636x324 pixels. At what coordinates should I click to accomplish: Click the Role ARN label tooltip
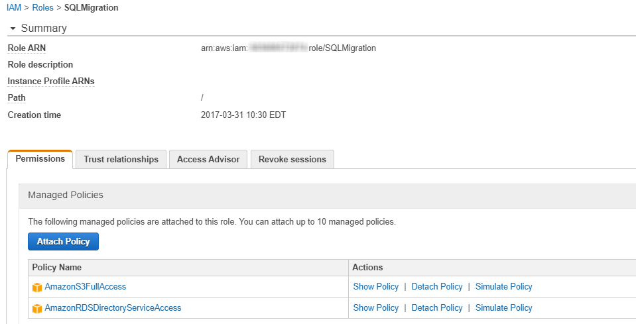tap(27, 48)
